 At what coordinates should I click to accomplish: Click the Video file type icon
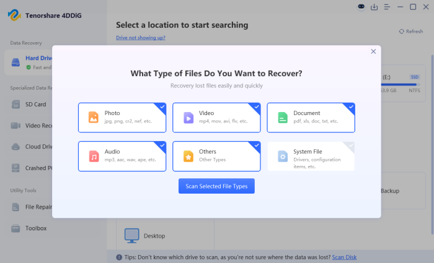click(188, 117)
